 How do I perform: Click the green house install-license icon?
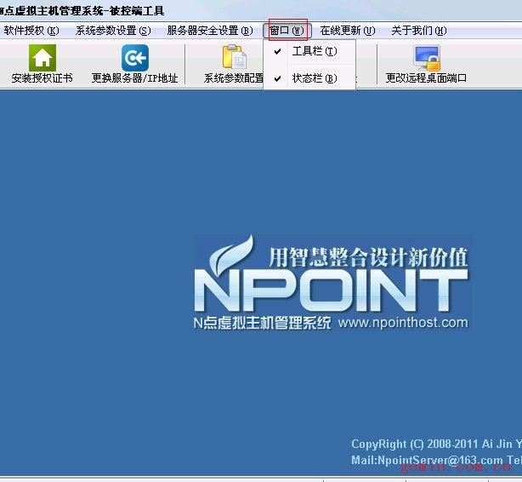point(43,58)
